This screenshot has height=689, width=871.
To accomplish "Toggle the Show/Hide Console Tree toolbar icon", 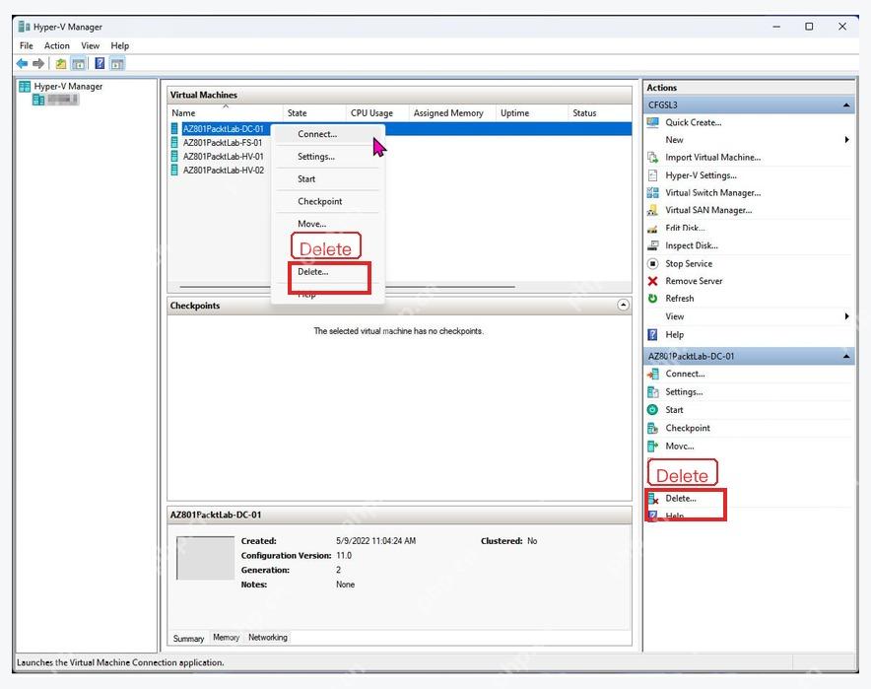I will pos(78,64).
